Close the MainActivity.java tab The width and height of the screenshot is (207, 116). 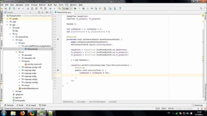click(72, 12)
